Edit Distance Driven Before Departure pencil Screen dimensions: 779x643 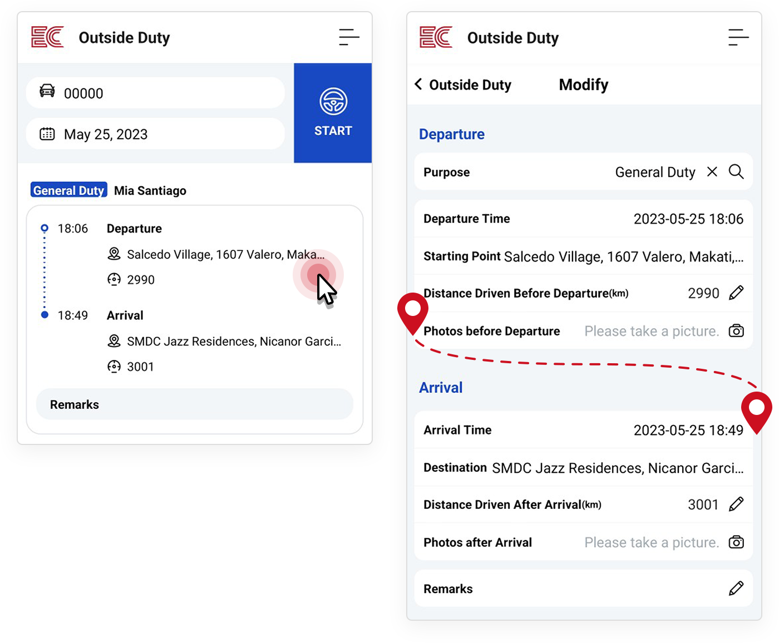pos(736,293)
